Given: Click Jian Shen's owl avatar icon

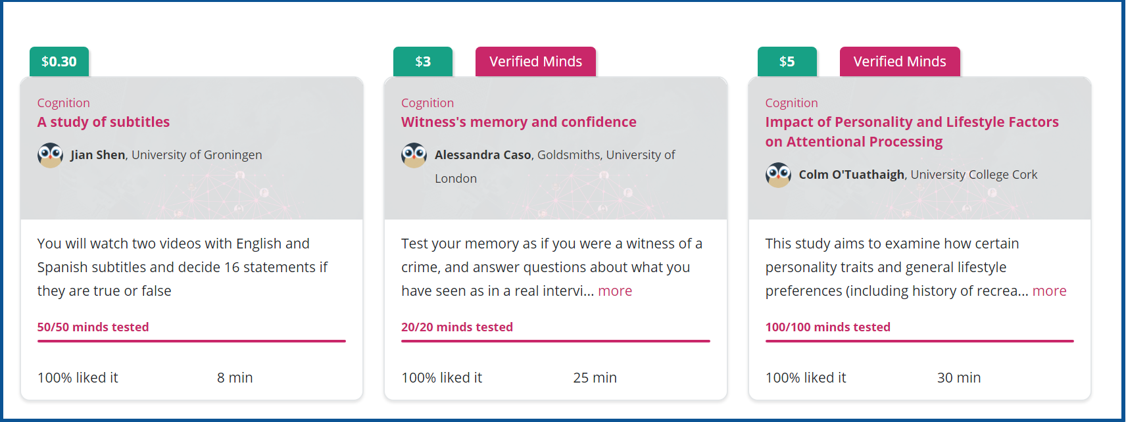Looking at the screenshot, I should [x=50, y=155].
